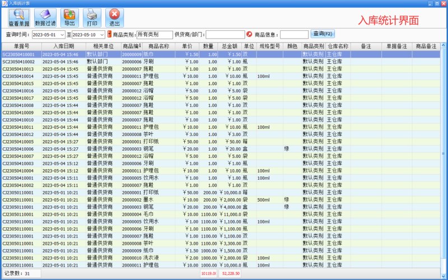Click the 规格型号 column header

[270, 46]
